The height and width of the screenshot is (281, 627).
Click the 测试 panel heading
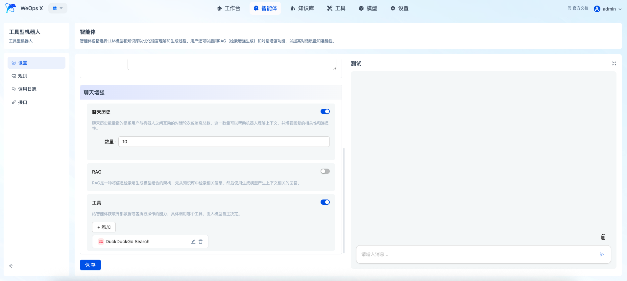coord(356,63)
